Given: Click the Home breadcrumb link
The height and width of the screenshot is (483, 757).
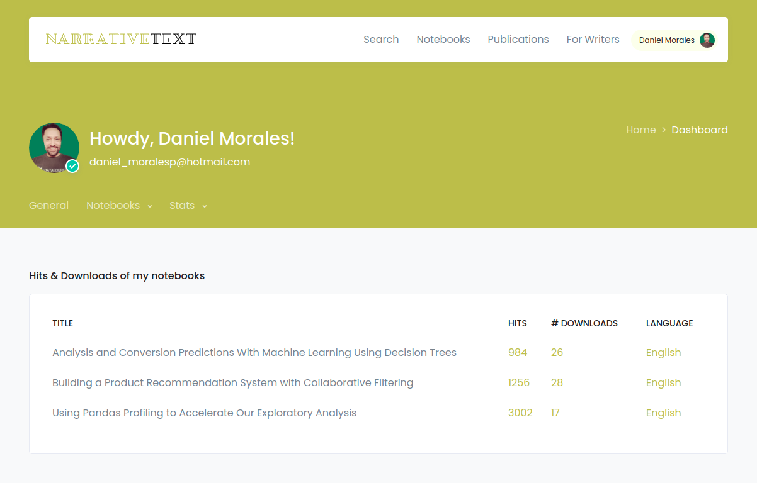Looking at the screenshot, I should (x=640, y=130).
